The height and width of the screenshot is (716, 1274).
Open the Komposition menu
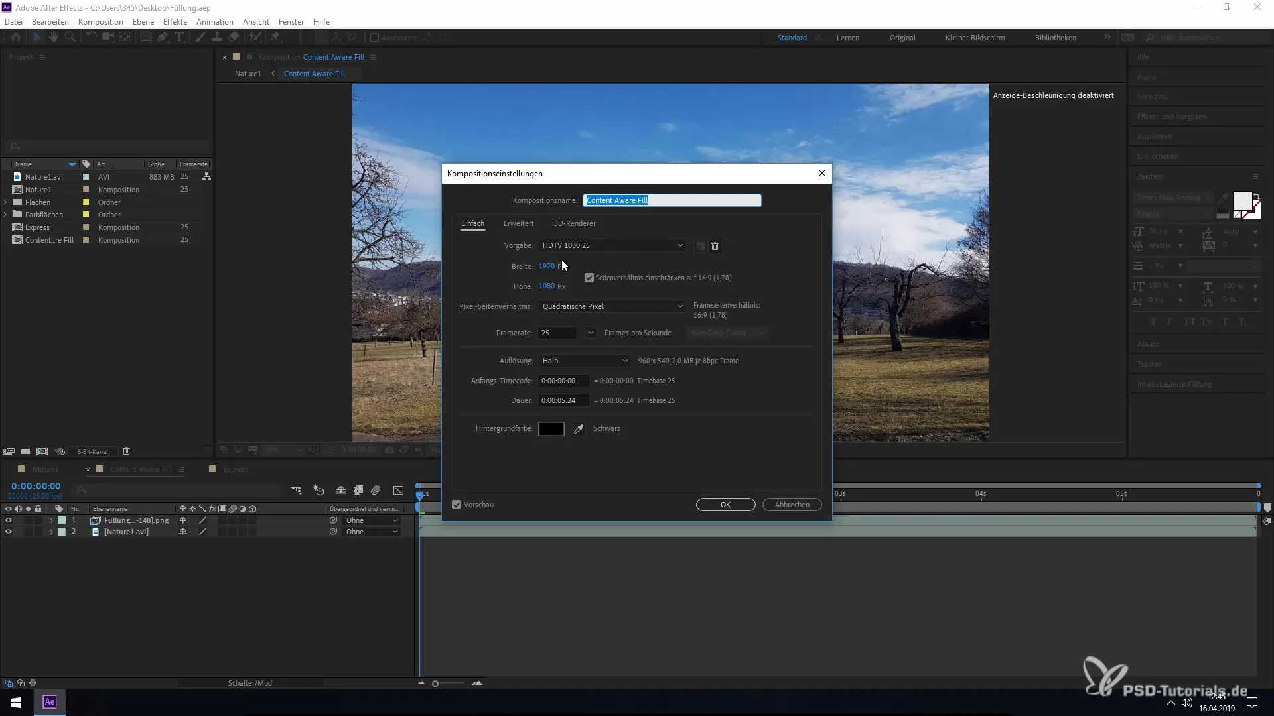tap(100, 22)
